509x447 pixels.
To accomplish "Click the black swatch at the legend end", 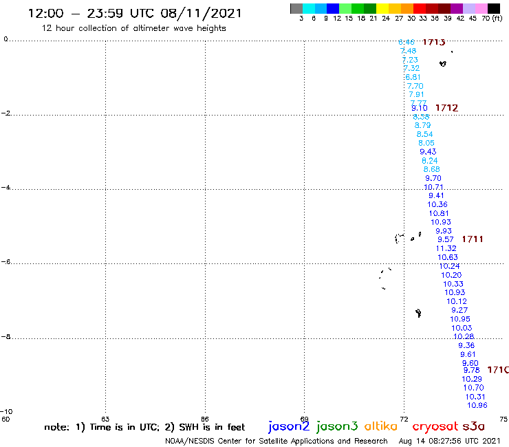I will [494, 8].
